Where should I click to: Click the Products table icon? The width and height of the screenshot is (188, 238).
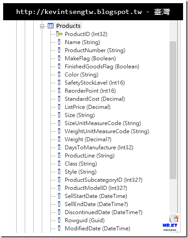(50, 26)
